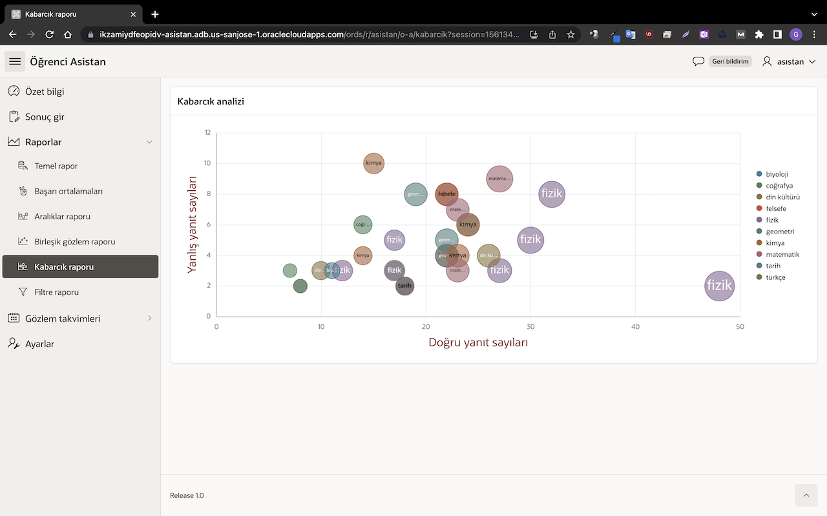Reload the page with browser refresh

[x=49, y=34]
